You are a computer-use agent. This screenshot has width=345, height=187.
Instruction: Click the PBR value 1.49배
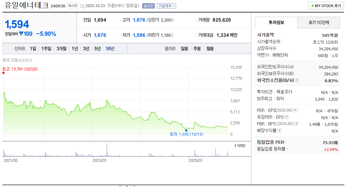314,124
